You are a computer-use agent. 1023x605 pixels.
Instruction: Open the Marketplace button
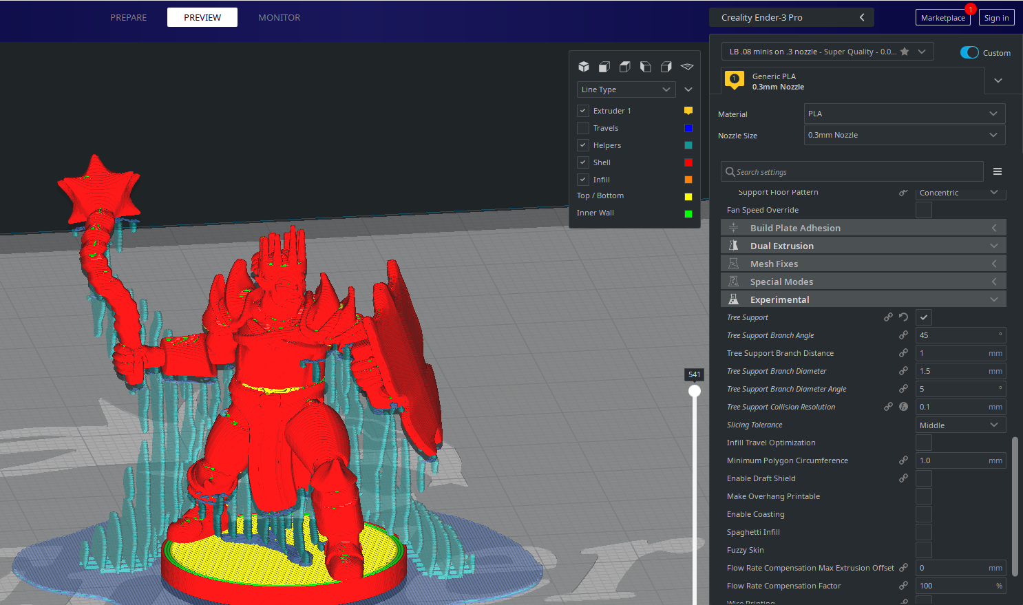coord(943,18)
